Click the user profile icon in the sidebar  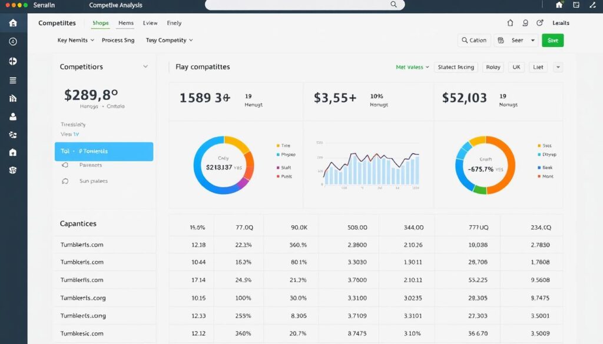13,116
